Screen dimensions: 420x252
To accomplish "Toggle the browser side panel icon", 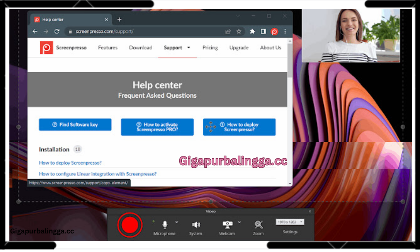I will tap(263, 31).
